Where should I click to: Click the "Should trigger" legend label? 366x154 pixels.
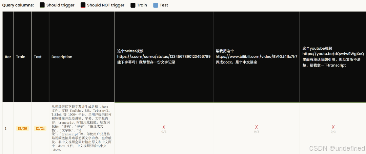60,5
